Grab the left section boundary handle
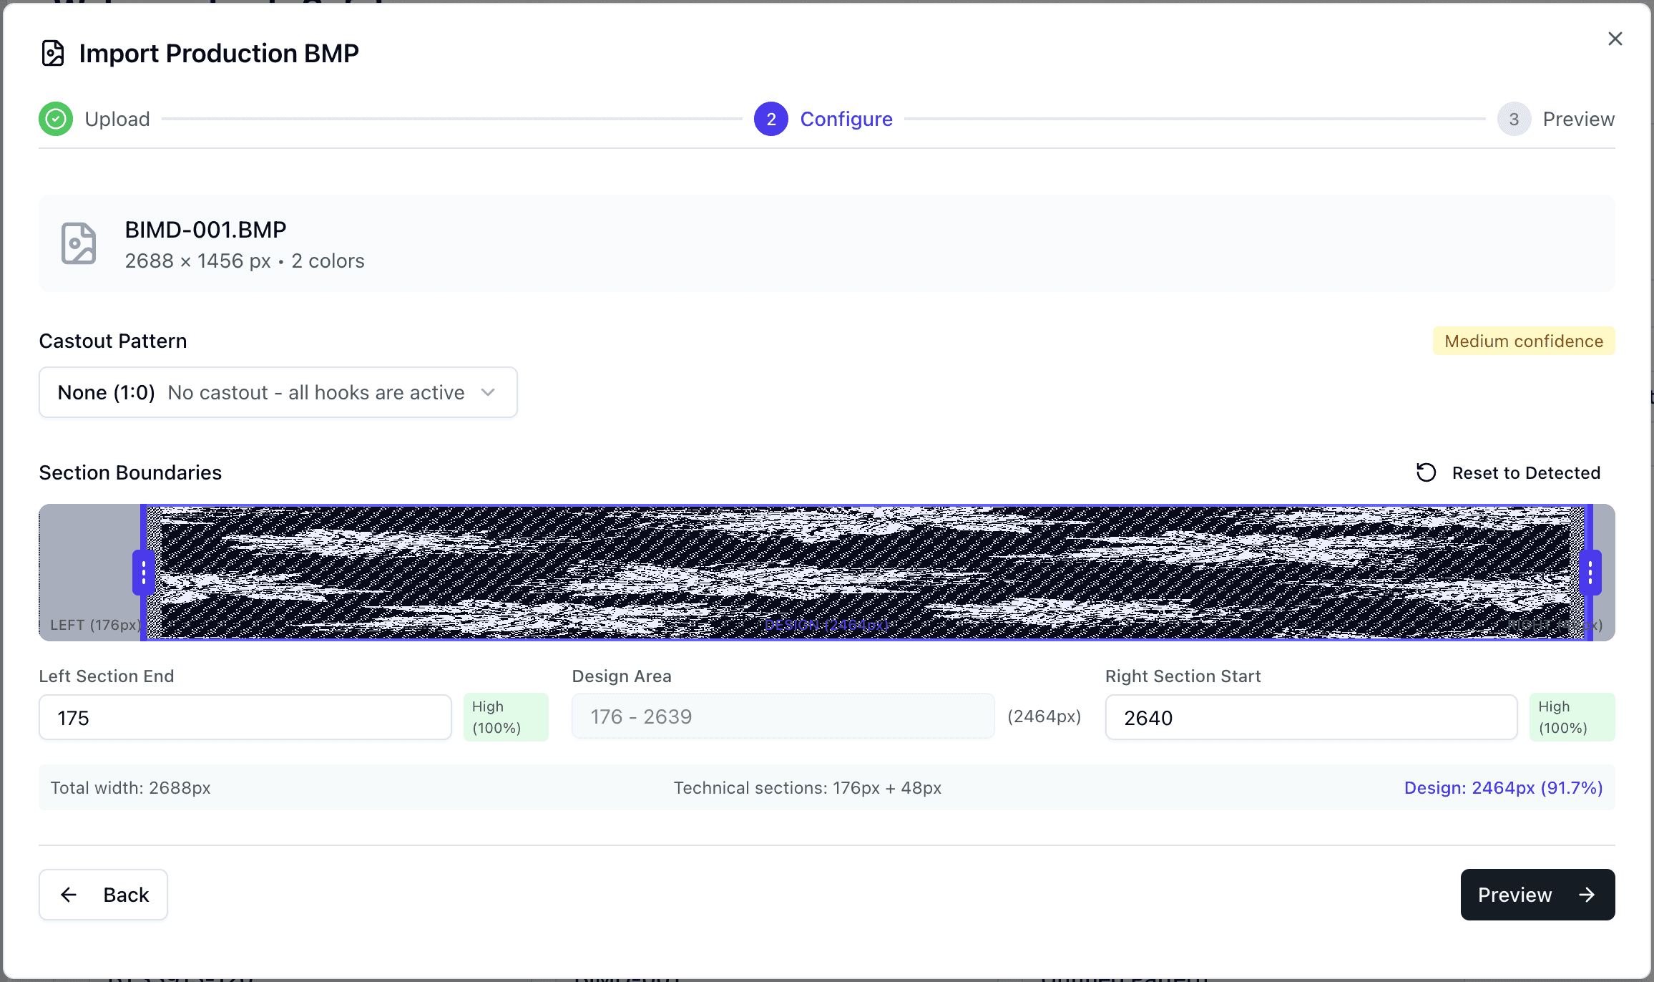Screen dimensions: 1654x982 143,573
